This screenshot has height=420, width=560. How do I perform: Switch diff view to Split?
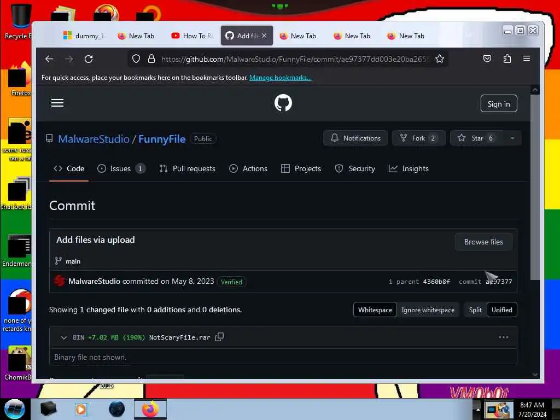point(475,310)
